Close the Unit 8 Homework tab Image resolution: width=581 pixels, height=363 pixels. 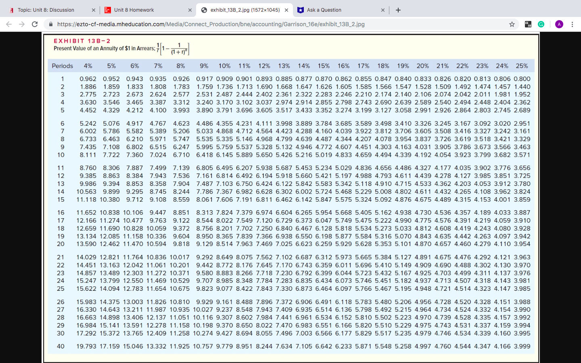click(x=190, y=10)
